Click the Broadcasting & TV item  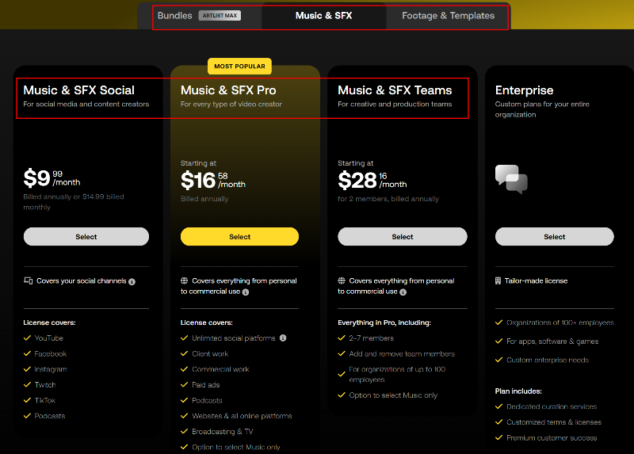tap(223, 431)
